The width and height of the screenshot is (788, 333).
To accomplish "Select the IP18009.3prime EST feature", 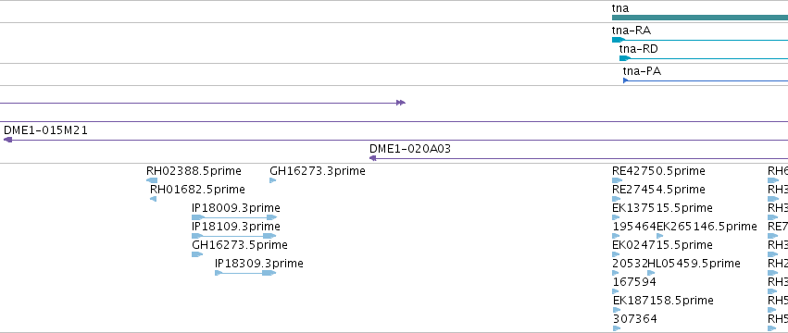I will (234, 217).
